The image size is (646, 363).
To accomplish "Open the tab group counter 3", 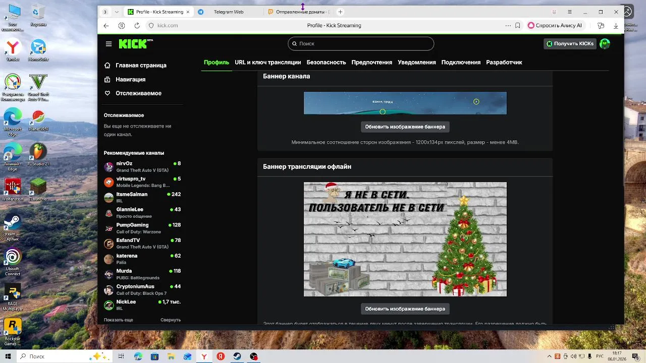I will click(105, 12).
